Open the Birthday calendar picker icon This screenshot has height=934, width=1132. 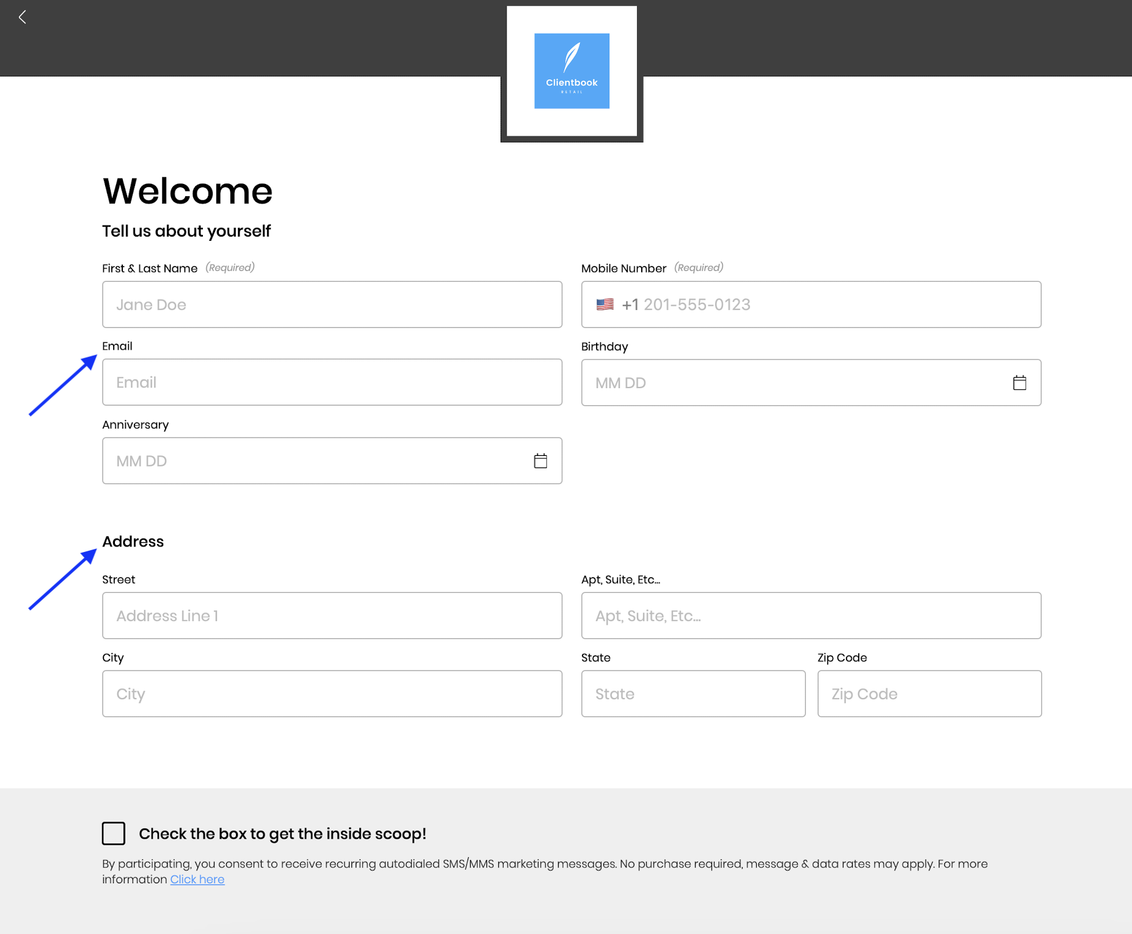(1019, 383)
